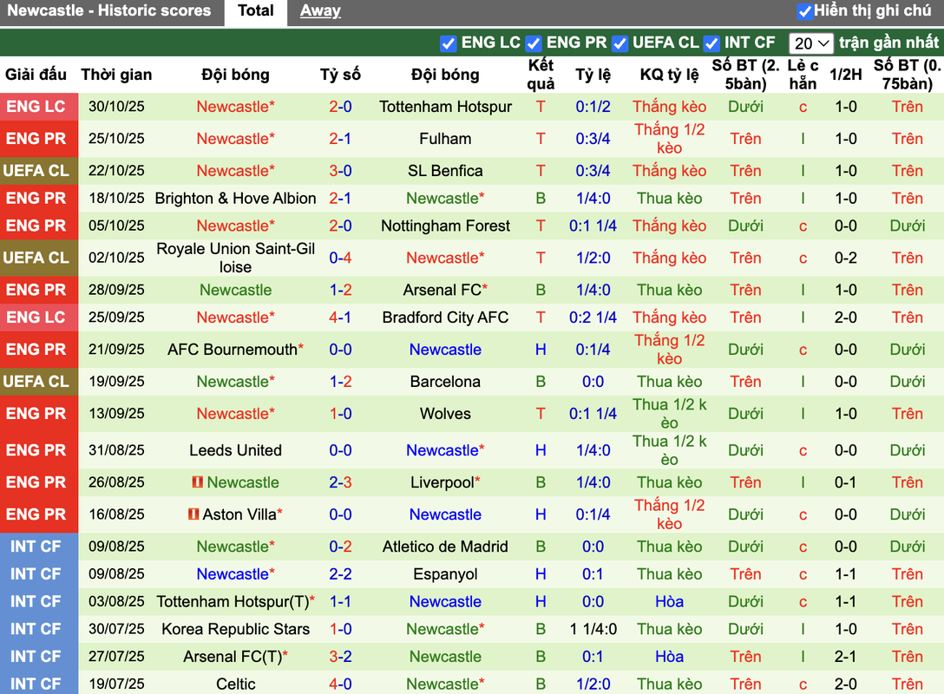Click Leeds United team name
The width and height of the screenshot is (944, 694).
(235, 450)
